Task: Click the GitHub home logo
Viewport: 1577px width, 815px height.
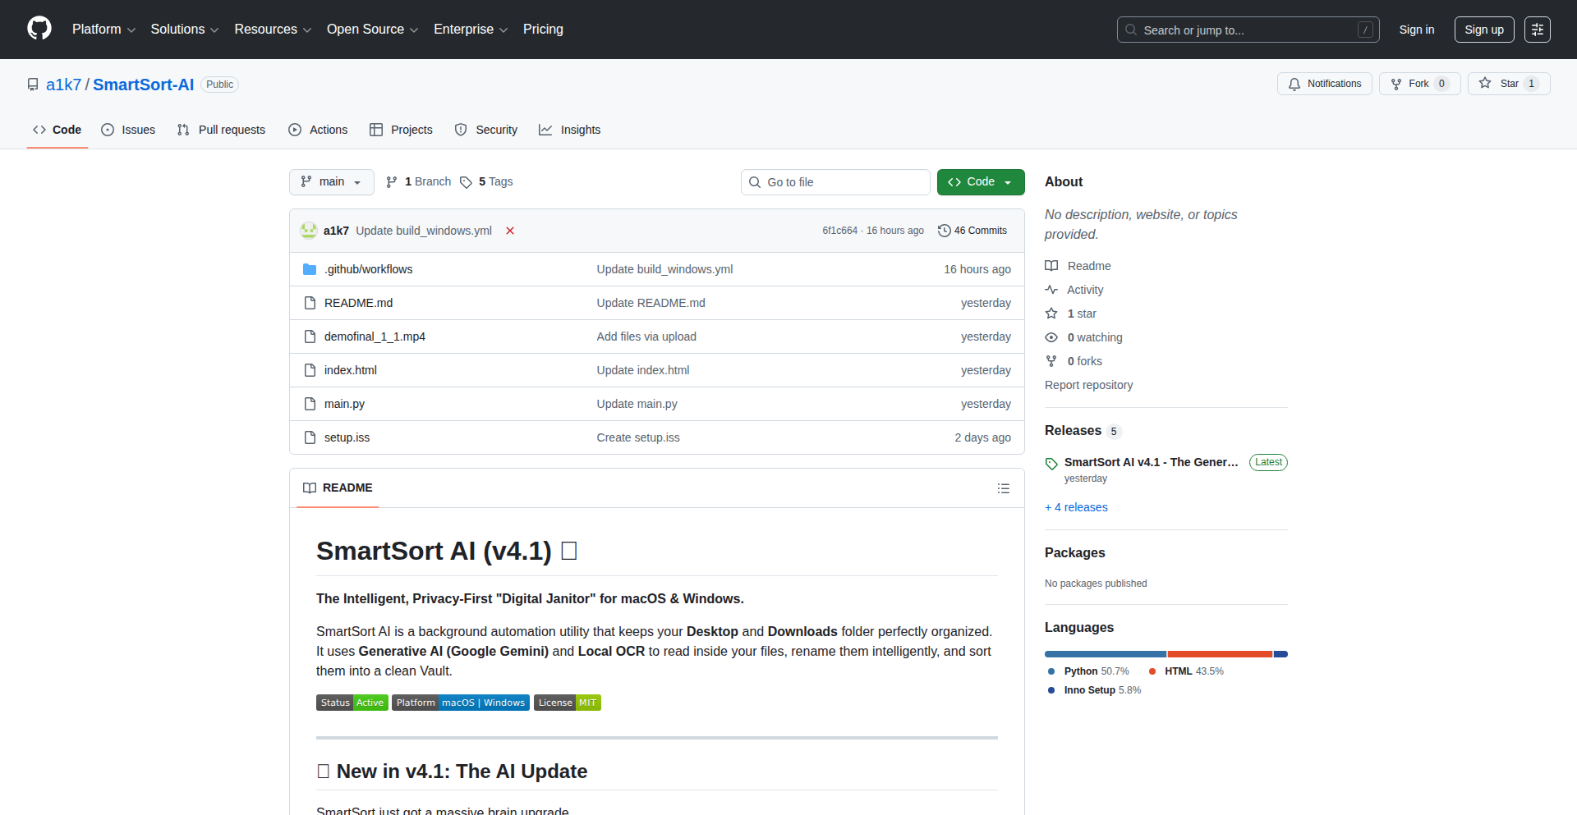Action: click(38, 29)
